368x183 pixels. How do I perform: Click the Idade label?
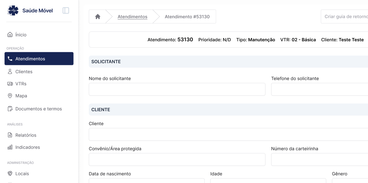pyautogui.click(x=216, y=174)
